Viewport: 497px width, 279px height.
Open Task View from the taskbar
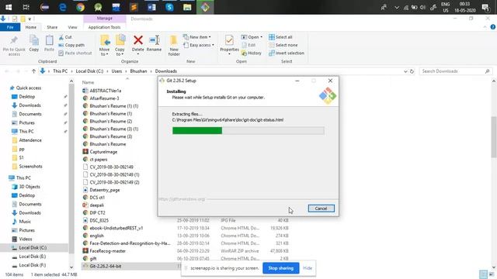(26, 7)
